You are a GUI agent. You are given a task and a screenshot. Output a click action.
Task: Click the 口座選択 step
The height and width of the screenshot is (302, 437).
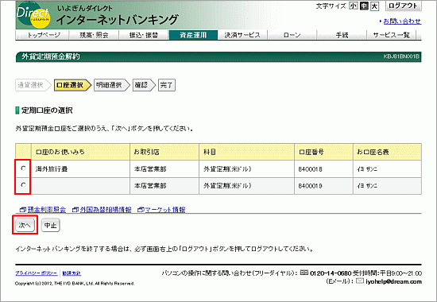[x=72, y=85]
